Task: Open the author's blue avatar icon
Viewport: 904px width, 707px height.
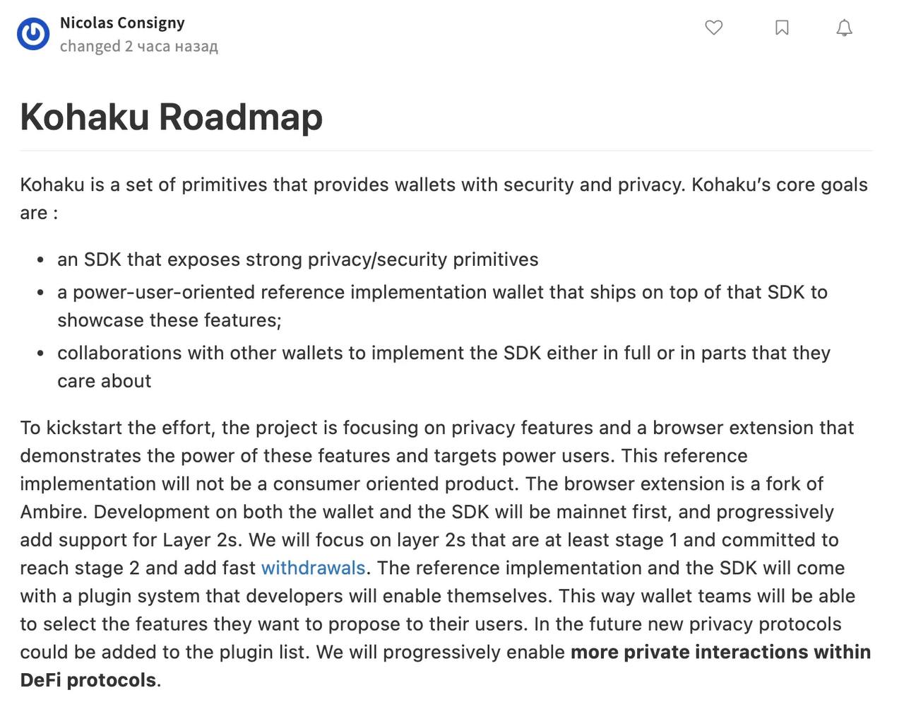Action: pos(33,34)
